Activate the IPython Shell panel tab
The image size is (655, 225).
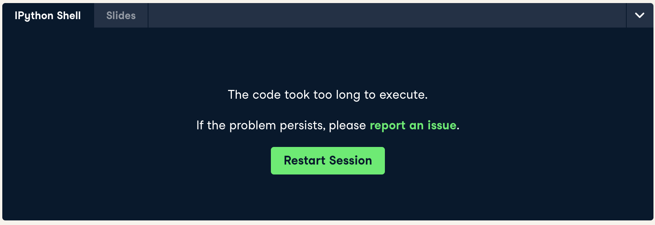coord(48,15)
